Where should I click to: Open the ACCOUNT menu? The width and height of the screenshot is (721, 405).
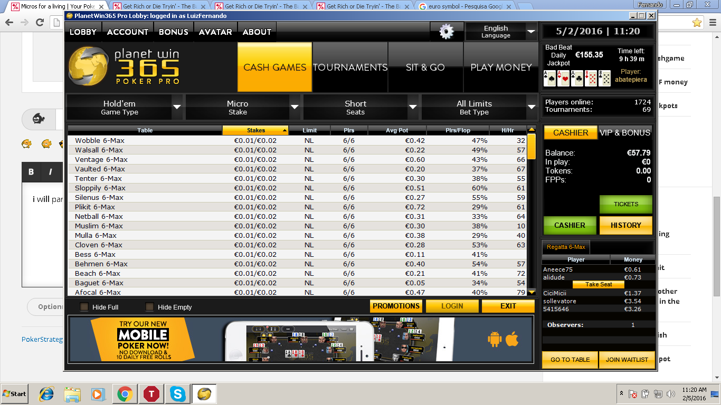[x=128, y=32]
